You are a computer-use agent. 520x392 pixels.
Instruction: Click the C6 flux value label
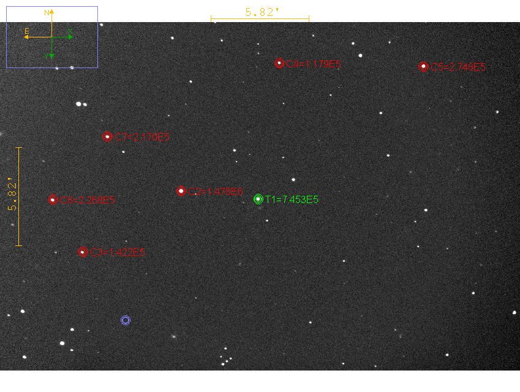coord(88,200)
